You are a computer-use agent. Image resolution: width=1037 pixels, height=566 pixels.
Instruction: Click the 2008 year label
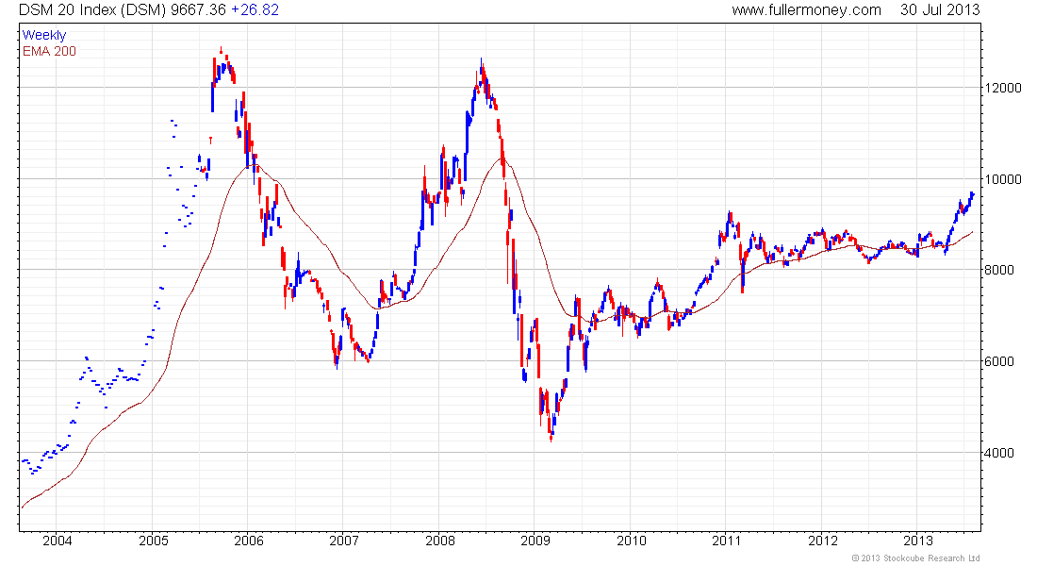click(x=440, y=541)
